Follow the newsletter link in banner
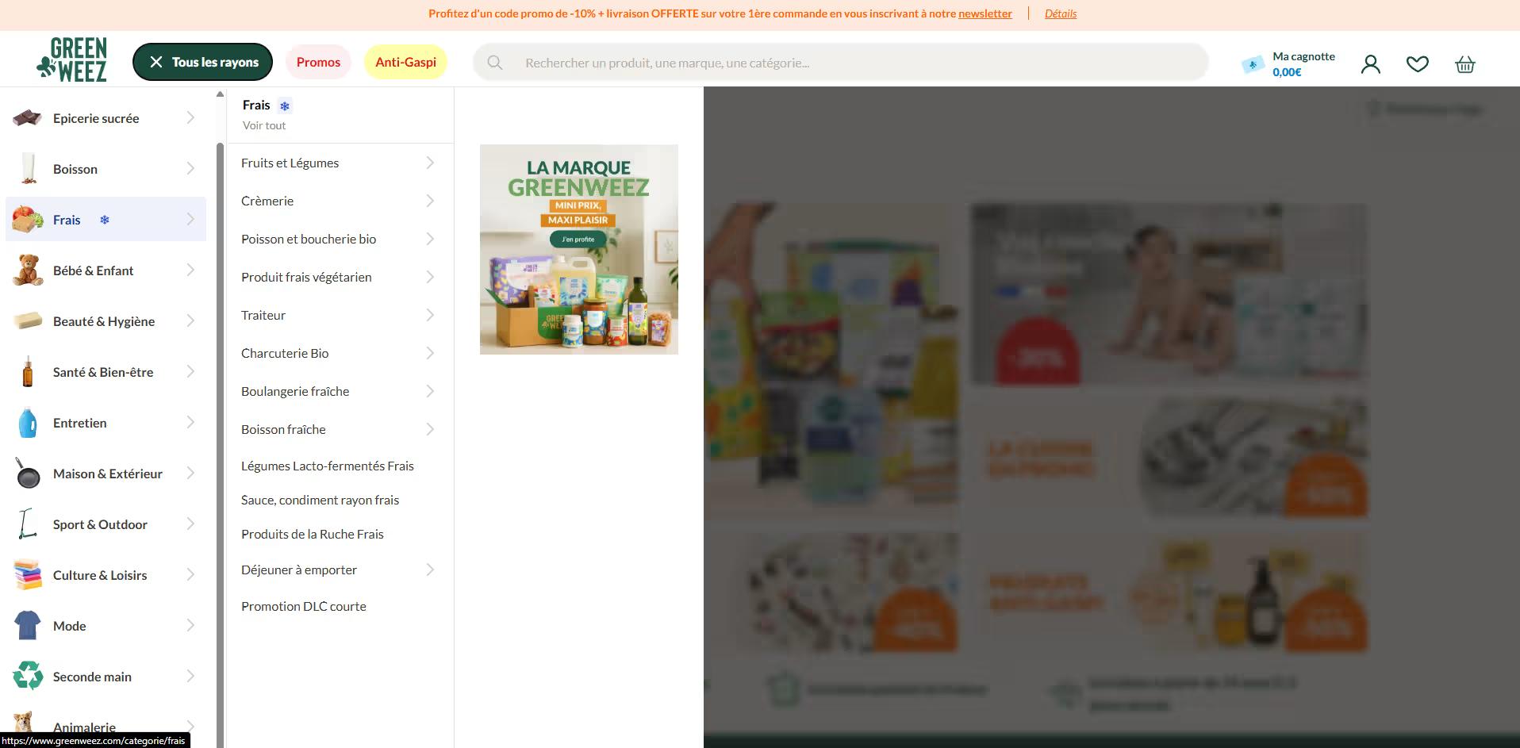Image resolution: width=1520 pixels, height=748 pixels. coord(985,13)
